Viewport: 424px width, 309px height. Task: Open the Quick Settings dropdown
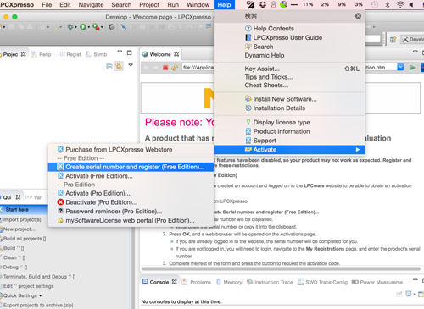[22, 295]
